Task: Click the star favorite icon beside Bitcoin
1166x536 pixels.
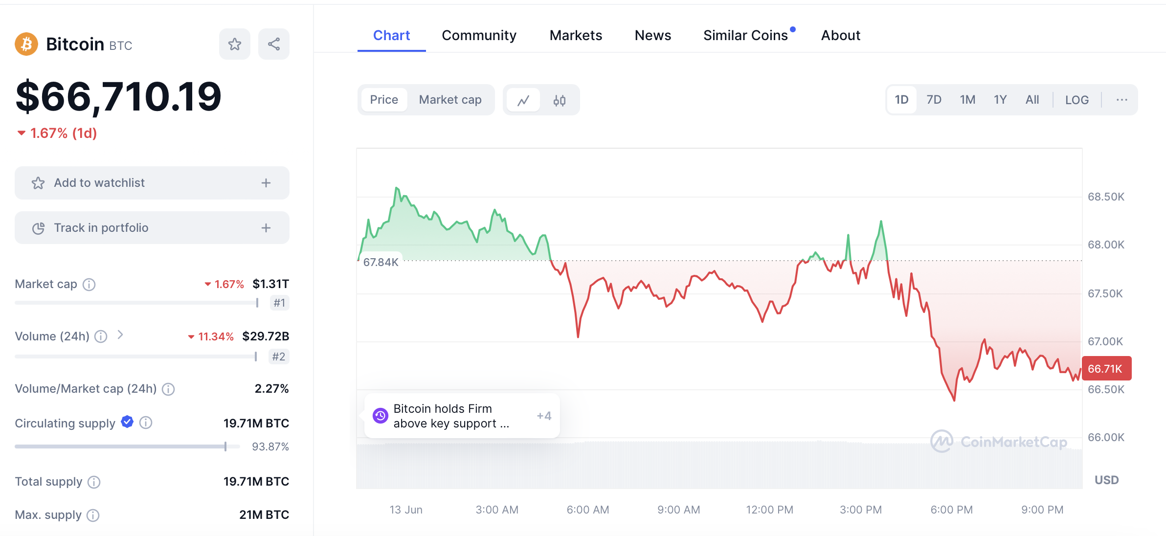Action: 235,45
